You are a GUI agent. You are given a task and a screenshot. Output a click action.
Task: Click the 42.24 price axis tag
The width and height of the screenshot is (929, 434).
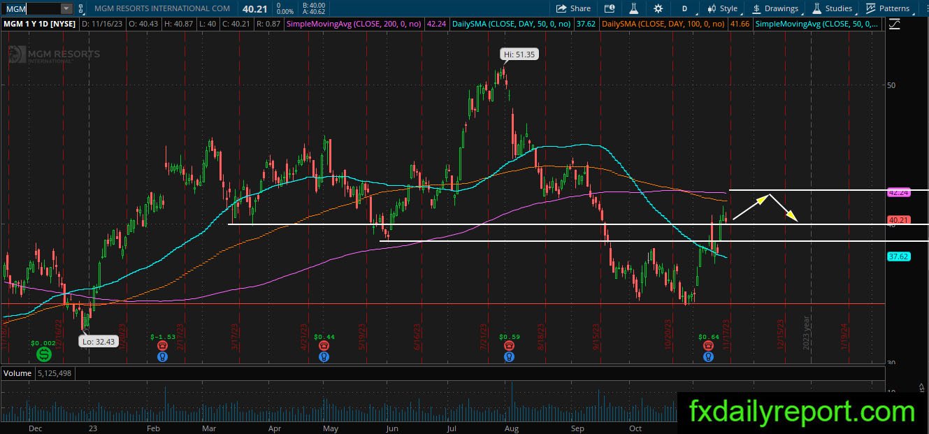coord(898,192)
